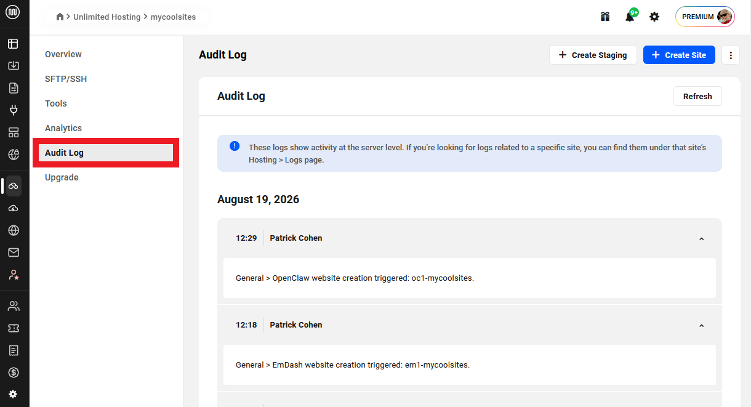The height and width of the screenshot is (407, 751).
Task: Open the table layout icon in sidebar
Action: (13, 44)
